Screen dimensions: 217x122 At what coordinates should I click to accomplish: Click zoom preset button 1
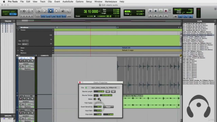21,16
